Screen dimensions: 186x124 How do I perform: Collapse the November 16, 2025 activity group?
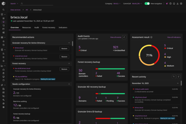178,83
